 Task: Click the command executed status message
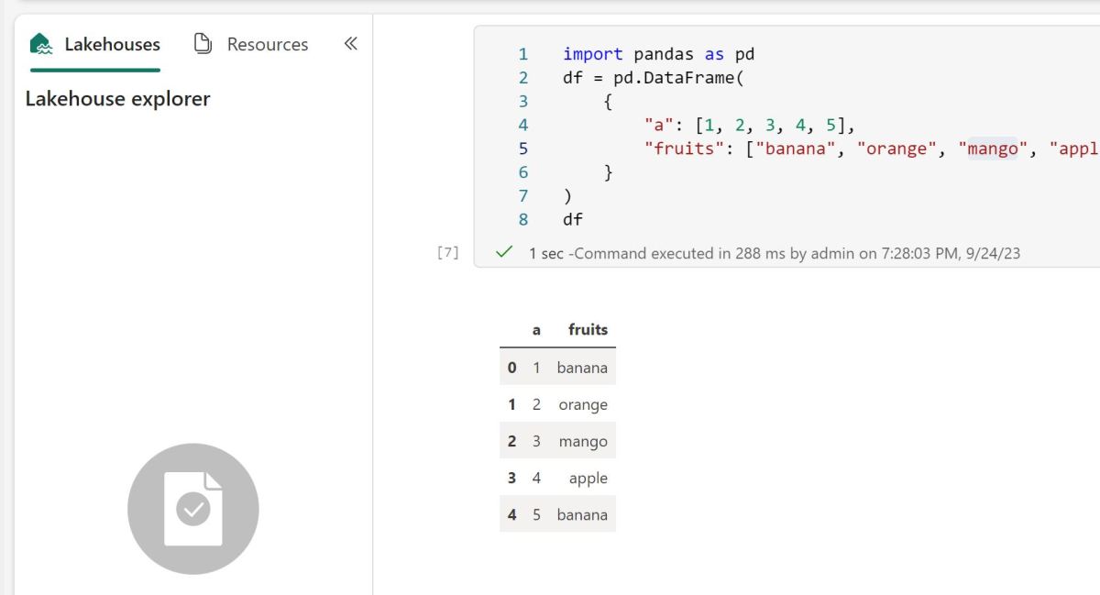(x=774, y=253)
